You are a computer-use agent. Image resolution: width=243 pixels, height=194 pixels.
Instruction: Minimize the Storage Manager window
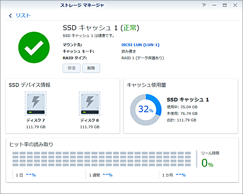pos(215,5)
